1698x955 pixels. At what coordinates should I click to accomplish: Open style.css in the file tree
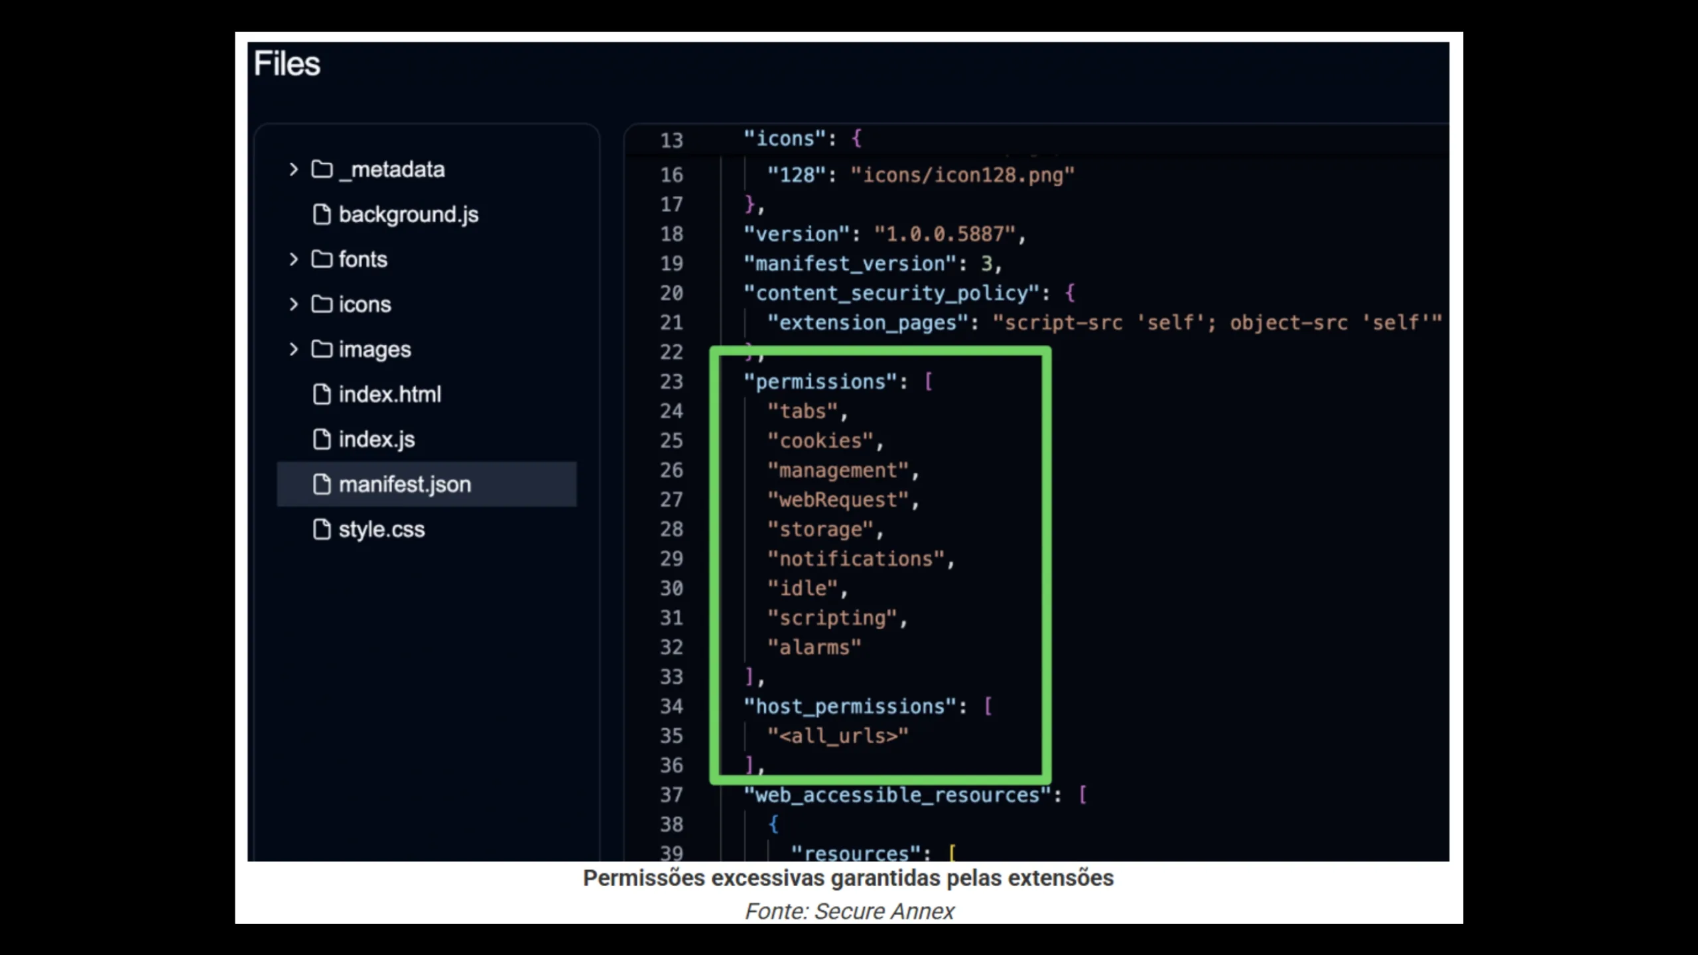pyautogui.click(x=381, y=530)
